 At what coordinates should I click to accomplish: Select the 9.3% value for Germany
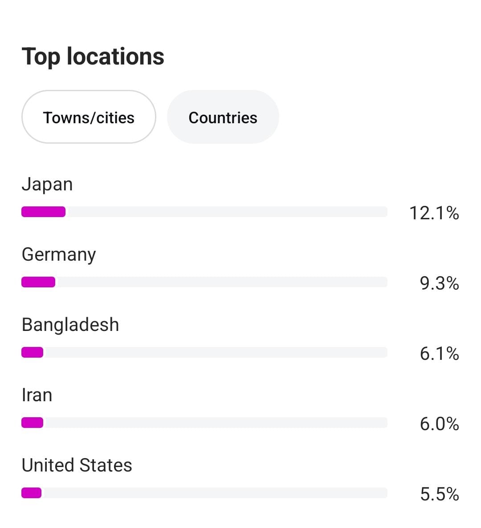(x=439, y=283)
